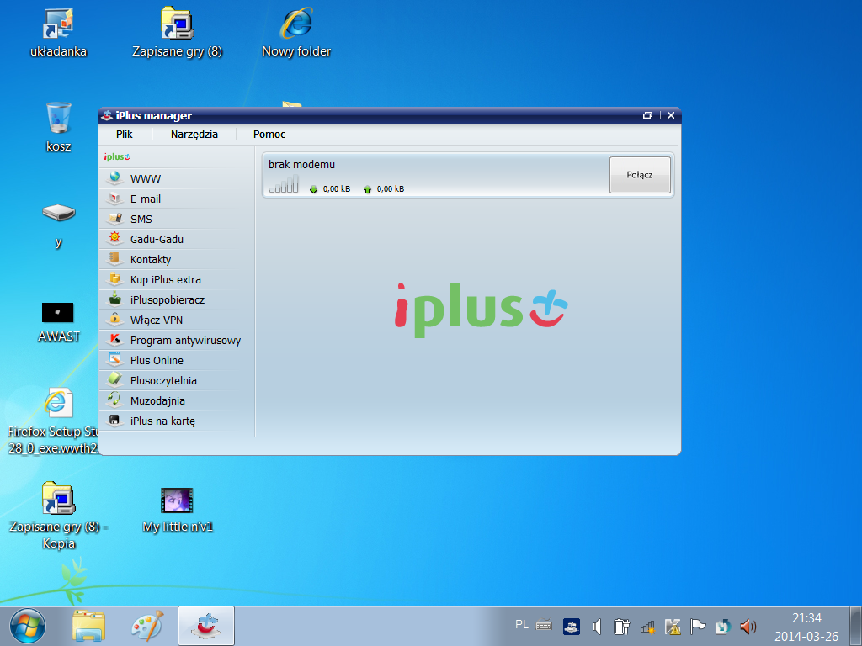Open the Plik menu
This screenshot has height=646, width=862.
click(x=125, y=134)
